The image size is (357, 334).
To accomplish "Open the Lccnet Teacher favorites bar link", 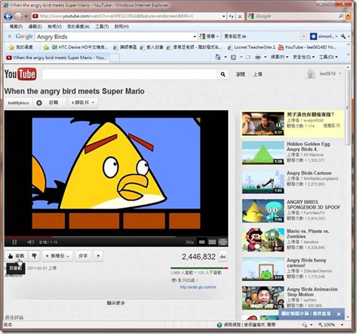I will pos(251,48).
